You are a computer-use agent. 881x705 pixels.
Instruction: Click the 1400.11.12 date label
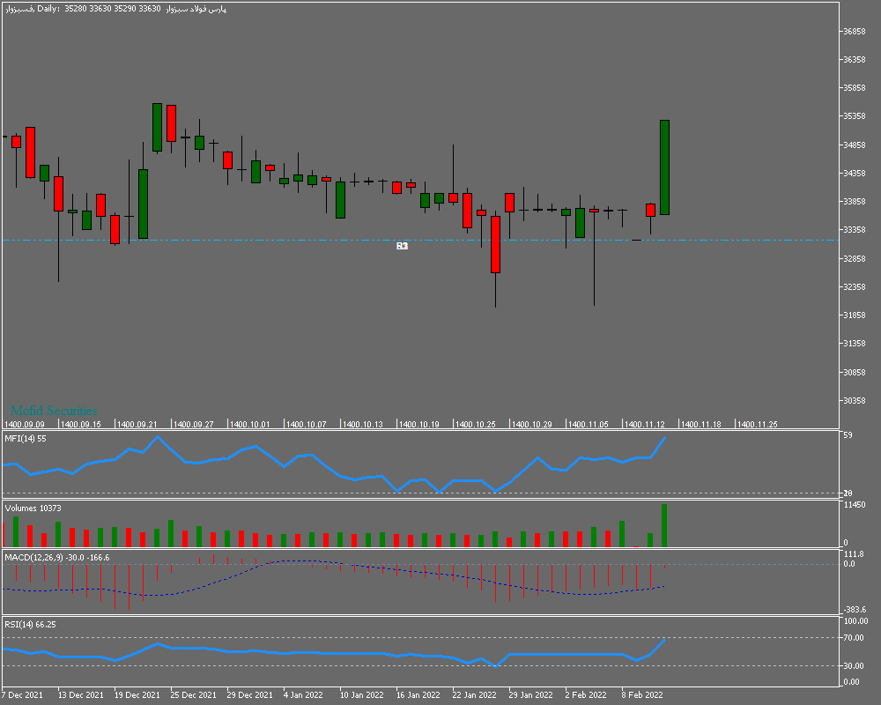tap(645, 425)
